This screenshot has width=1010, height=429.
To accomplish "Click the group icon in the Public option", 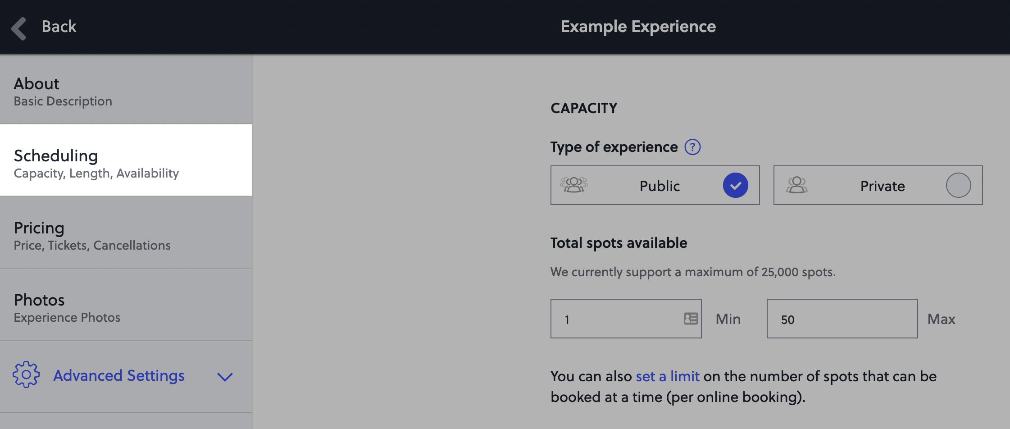I will (x=574, y=185).
